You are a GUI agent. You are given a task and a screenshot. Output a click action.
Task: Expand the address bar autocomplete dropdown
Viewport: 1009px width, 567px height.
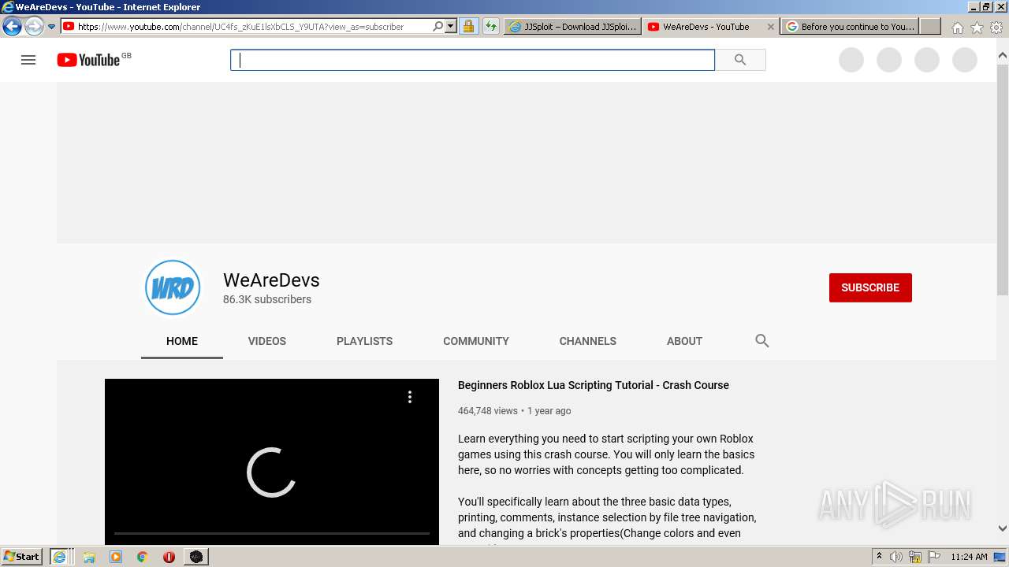[451, 26]
